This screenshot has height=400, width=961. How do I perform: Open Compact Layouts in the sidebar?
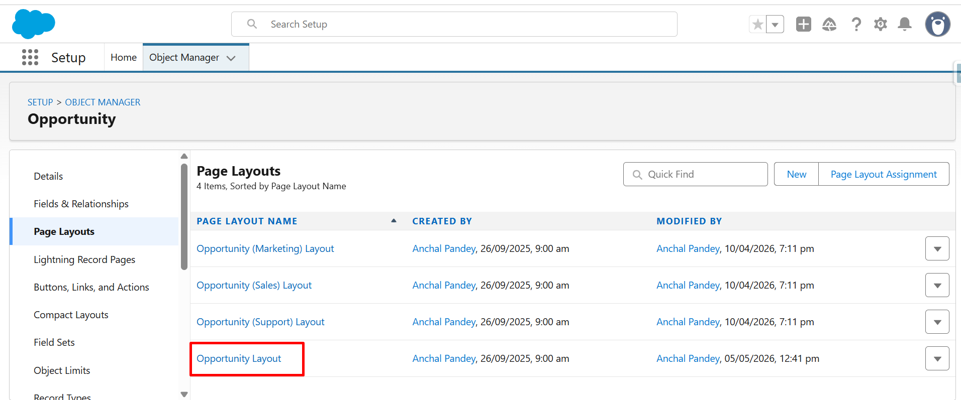[71, 315]
